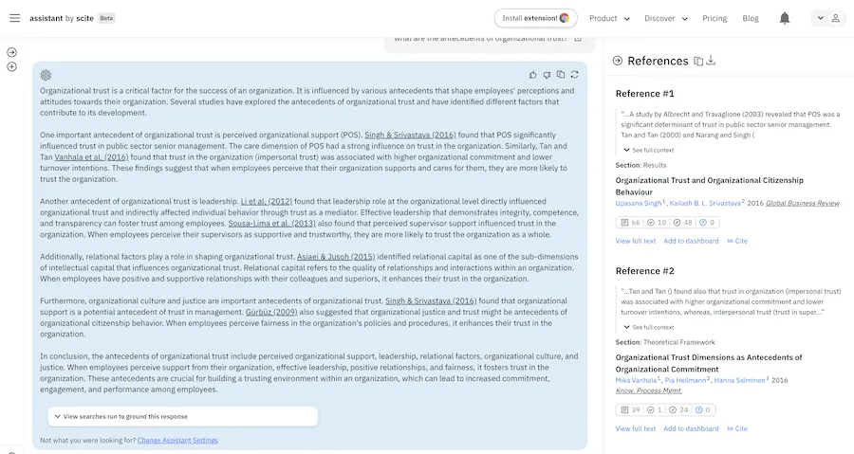
Task: Open author Kailash B. L. Srivastava link
Action: pos(705,204)
